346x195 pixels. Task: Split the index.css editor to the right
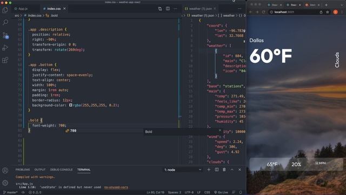click(168, 9)
